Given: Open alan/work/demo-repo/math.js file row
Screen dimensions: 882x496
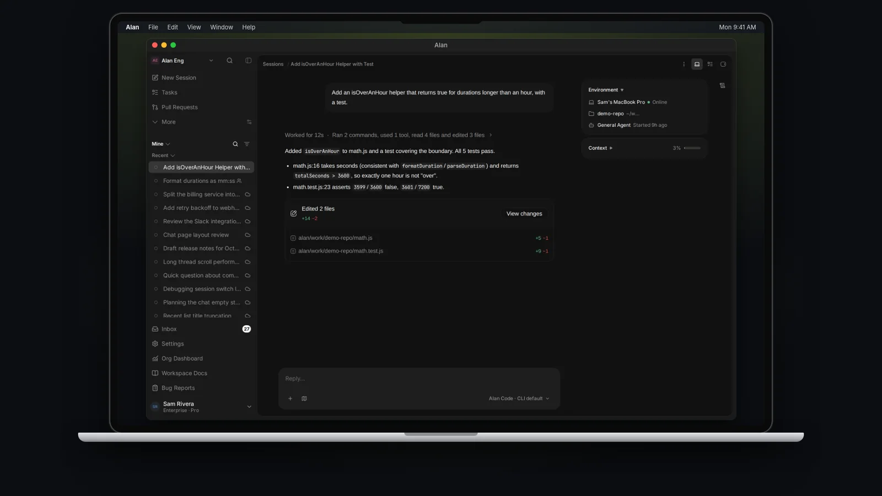Looking at the screenshot, I should click(419, 238).
